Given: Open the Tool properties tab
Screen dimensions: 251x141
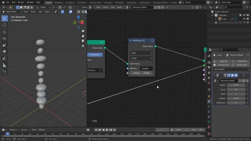Looking at the screenshot, I should (209, 56).
